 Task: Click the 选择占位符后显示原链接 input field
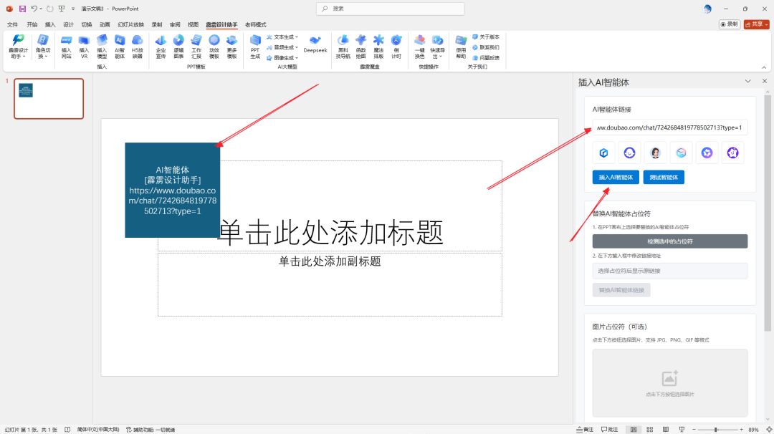[670, 271]
